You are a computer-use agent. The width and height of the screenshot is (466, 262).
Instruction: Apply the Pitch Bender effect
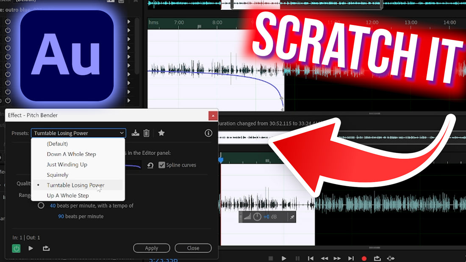(152, 248)
